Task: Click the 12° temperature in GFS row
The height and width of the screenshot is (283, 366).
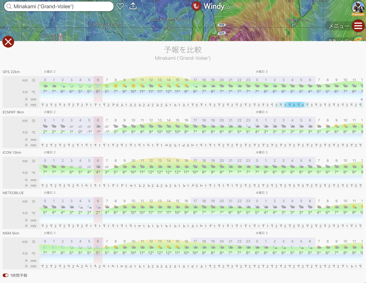Action: pyautogui.click(x=169, y=92)
